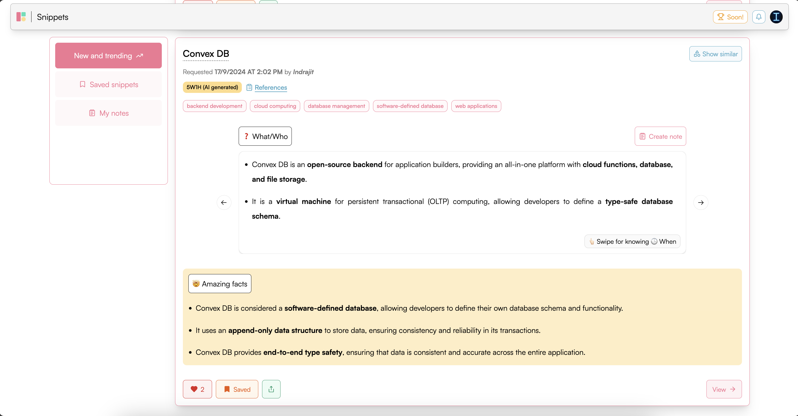798x416 pixels.
Task: Click the Convex DB snippet title
Action: [206, 54]
